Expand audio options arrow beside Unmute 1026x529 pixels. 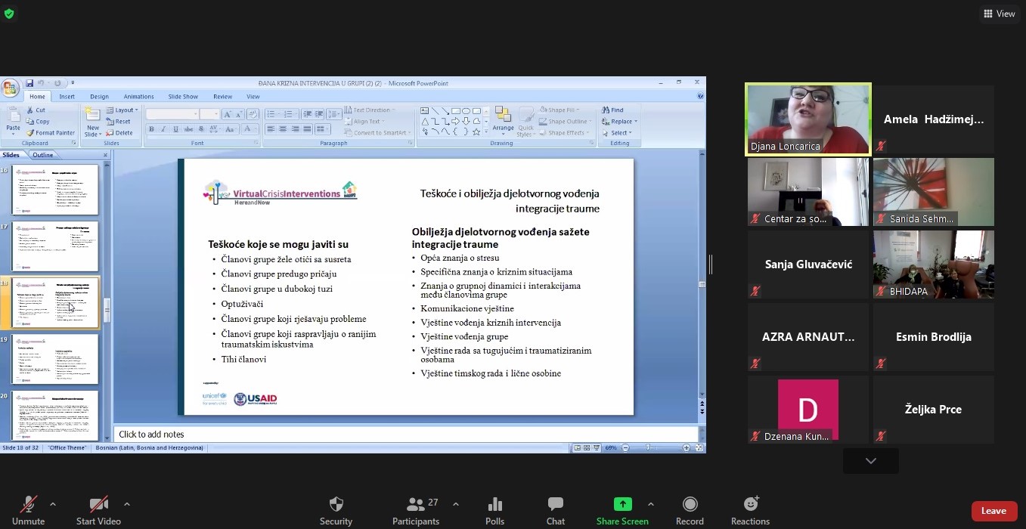point(53,504)
